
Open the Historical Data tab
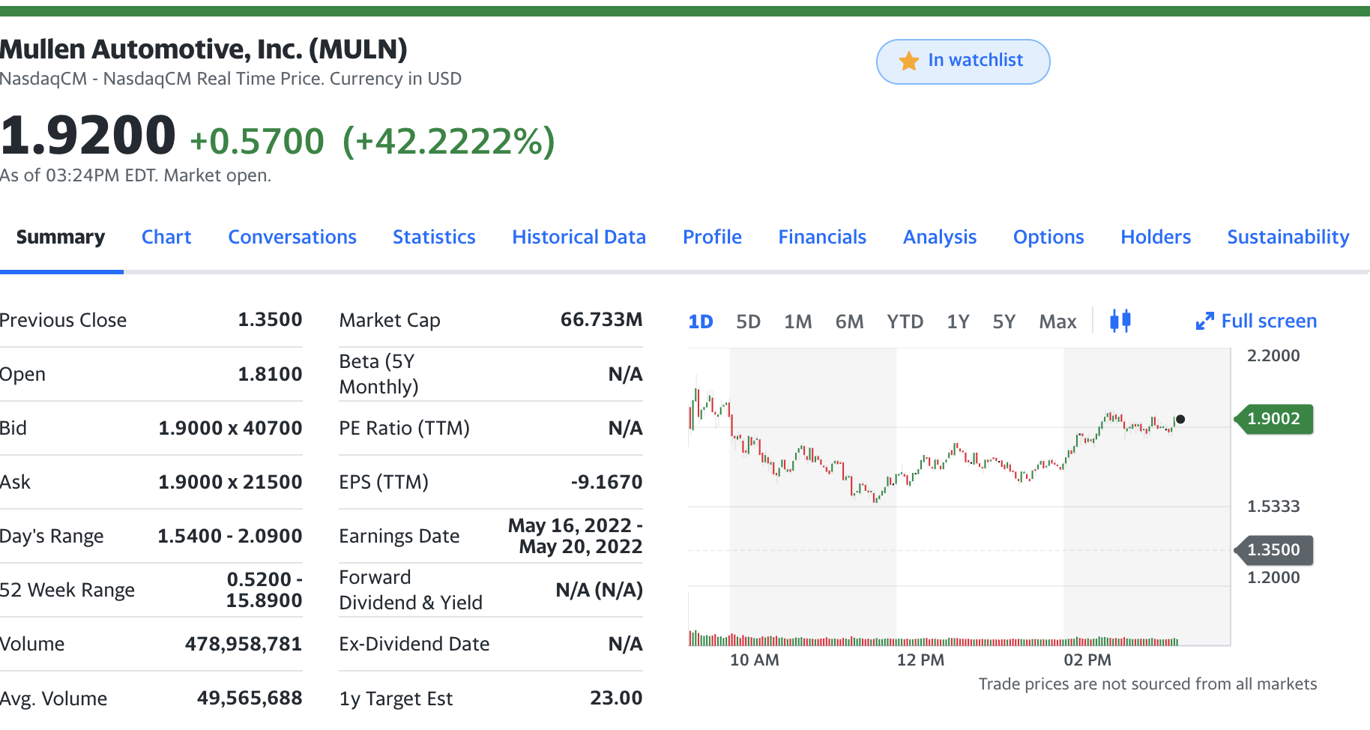[579, 237]
